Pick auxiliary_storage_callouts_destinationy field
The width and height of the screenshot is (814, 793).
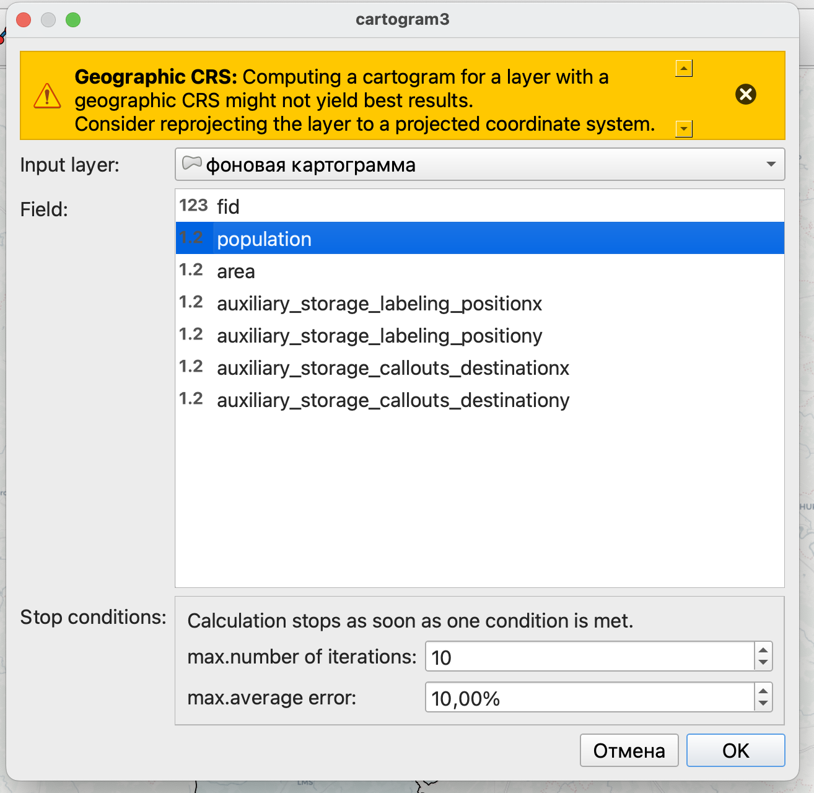click(393, 400)
